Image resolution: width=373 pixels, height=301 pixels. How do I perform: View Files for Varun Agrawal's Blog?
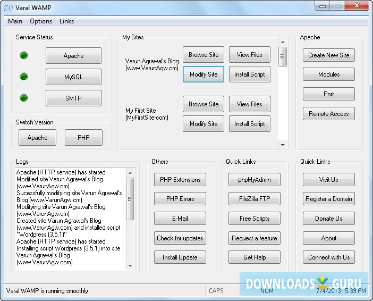click(250, 55)
